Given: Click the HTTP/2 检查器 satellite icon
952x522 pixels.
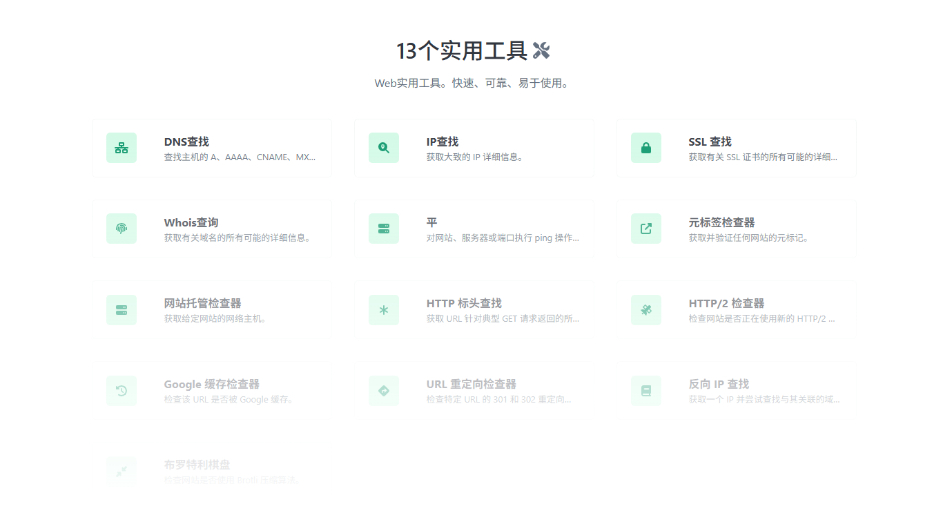Looking at the screenshot, I should point(646,310).
